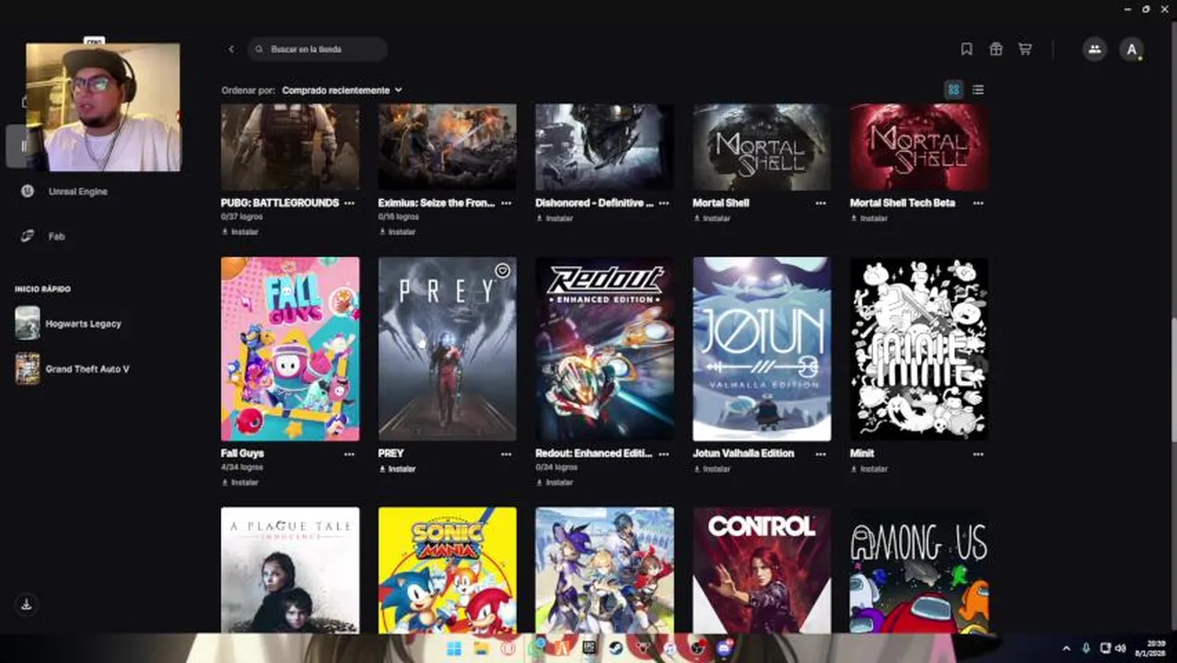Click 4/34 logros under Fall Guys
This screenshot has width=1177, height=663.
tap(241, 468)
